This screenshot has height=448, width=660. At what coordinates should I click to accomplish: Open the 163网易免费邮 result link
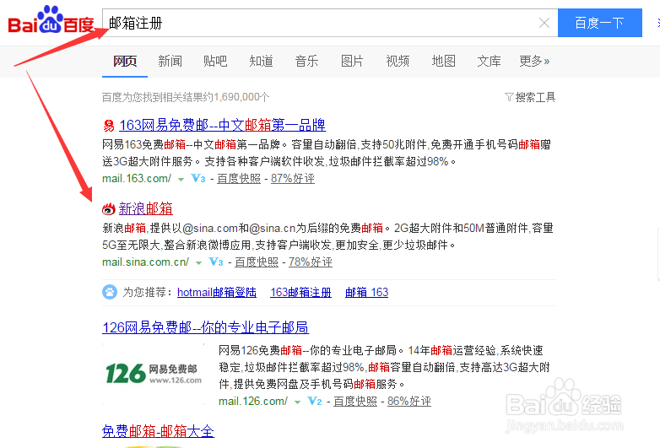pyautogui.click(x=222, y=125)
